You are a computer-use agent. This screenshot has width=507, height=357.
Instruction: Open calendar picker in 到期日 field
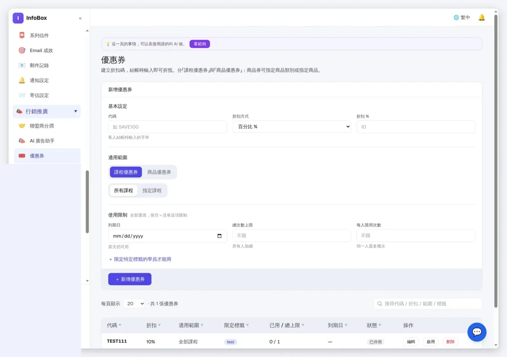[219, 236]
